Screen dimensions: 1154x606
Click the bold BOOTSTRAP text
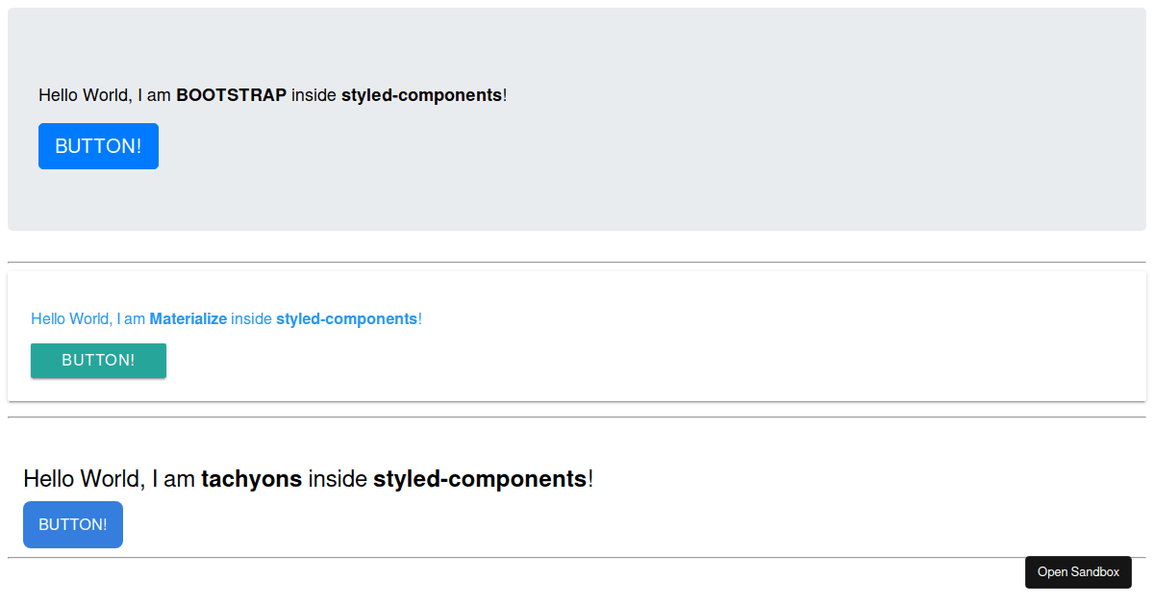click(x=231, y=95)
